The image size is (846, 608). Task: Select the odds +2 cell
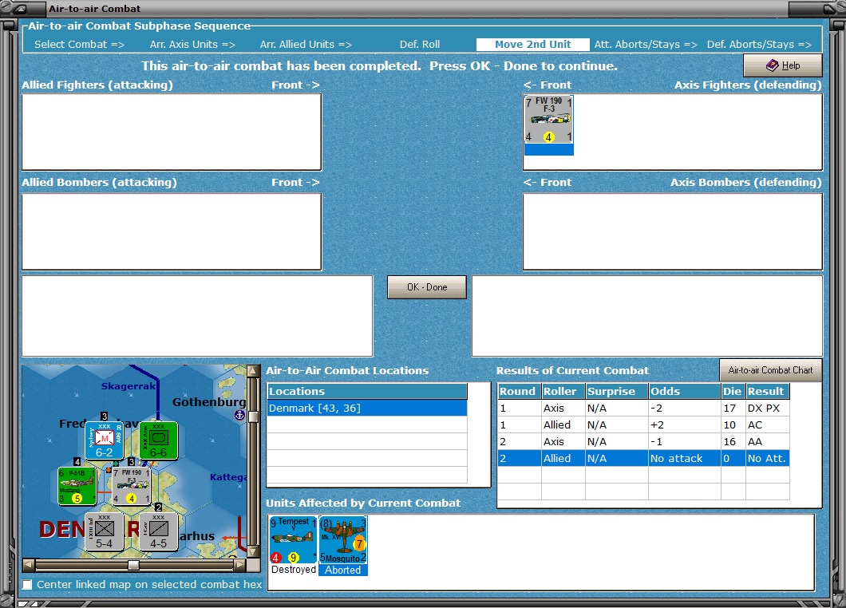685,424
